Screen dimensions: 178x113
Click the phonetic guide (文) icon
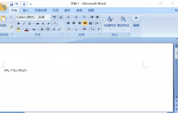point(54,17)
